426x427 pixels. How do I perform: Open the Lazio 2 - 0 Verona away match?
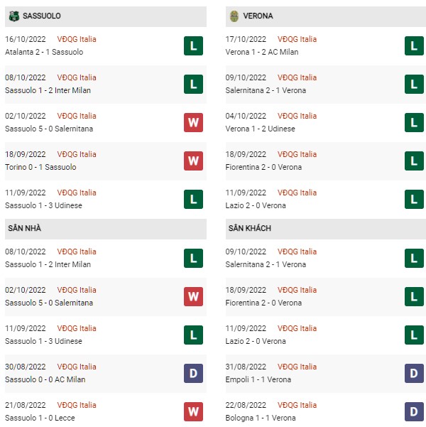tap(326, 335)
